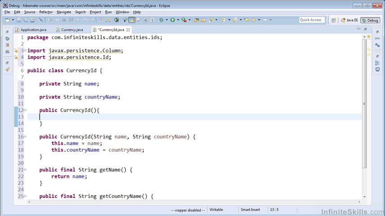Click the green Run launch icon
The image size is (385, 216).
coord(173,20)
